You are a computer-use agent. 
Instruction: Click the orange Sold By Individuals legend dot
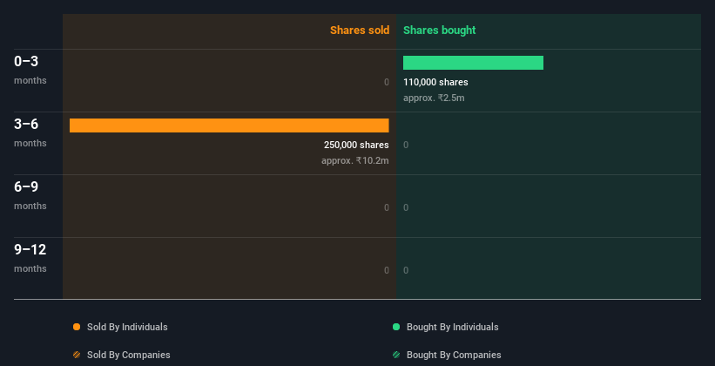pyautogui.click(x=77, y=327)
